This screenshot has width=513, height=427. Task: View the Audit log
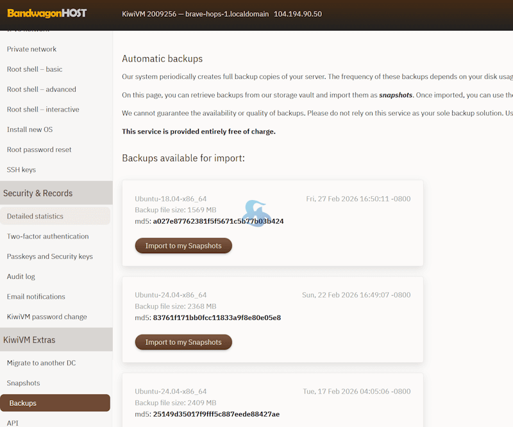coord(21,277)
